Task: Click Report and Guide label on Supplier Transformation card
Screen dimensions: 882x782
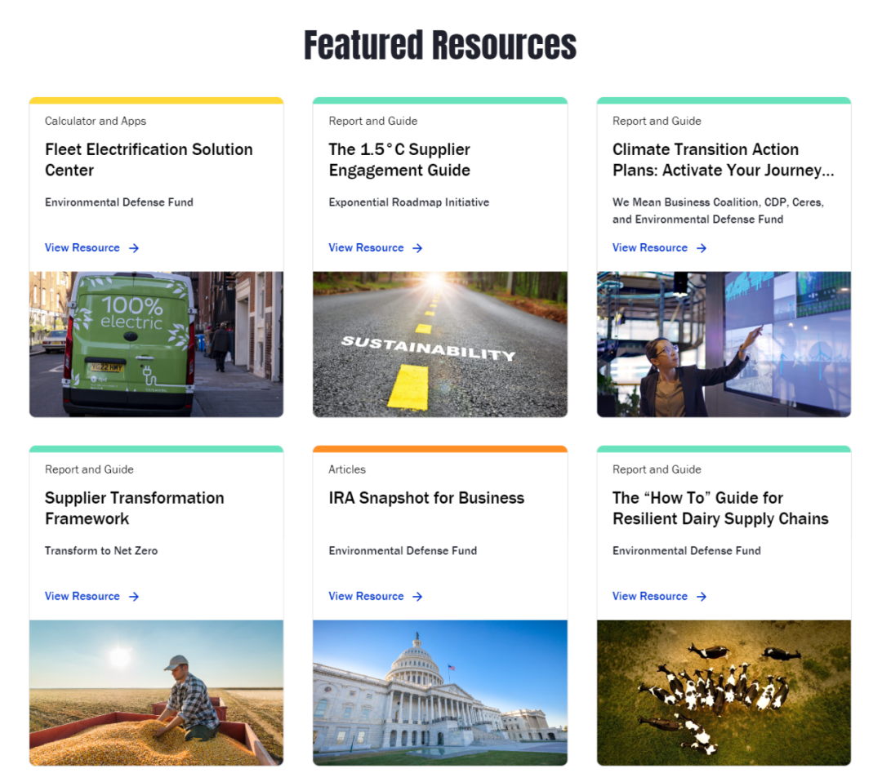Action: click(90, 469)
